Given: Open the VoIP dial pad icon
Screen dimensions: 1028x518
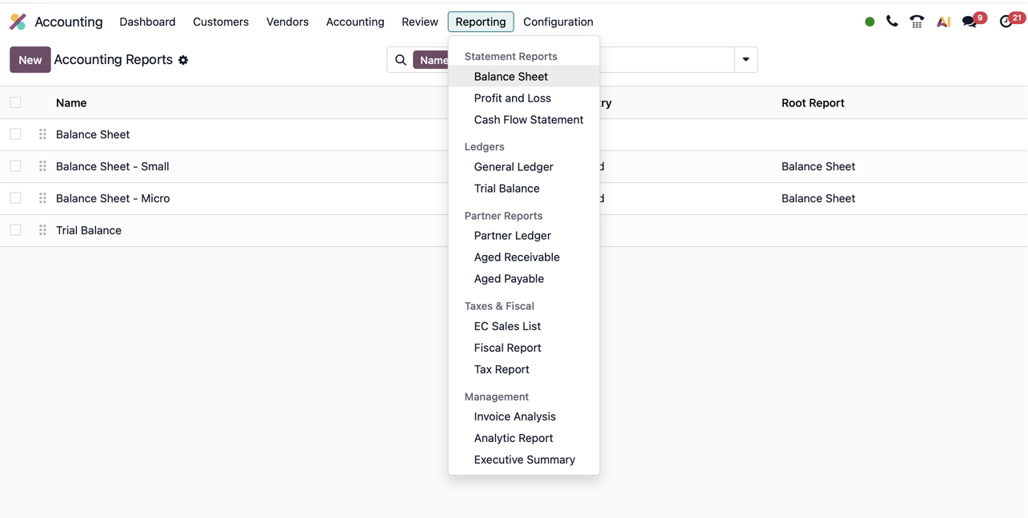Looking at the screenshot, I should (917, 22).
